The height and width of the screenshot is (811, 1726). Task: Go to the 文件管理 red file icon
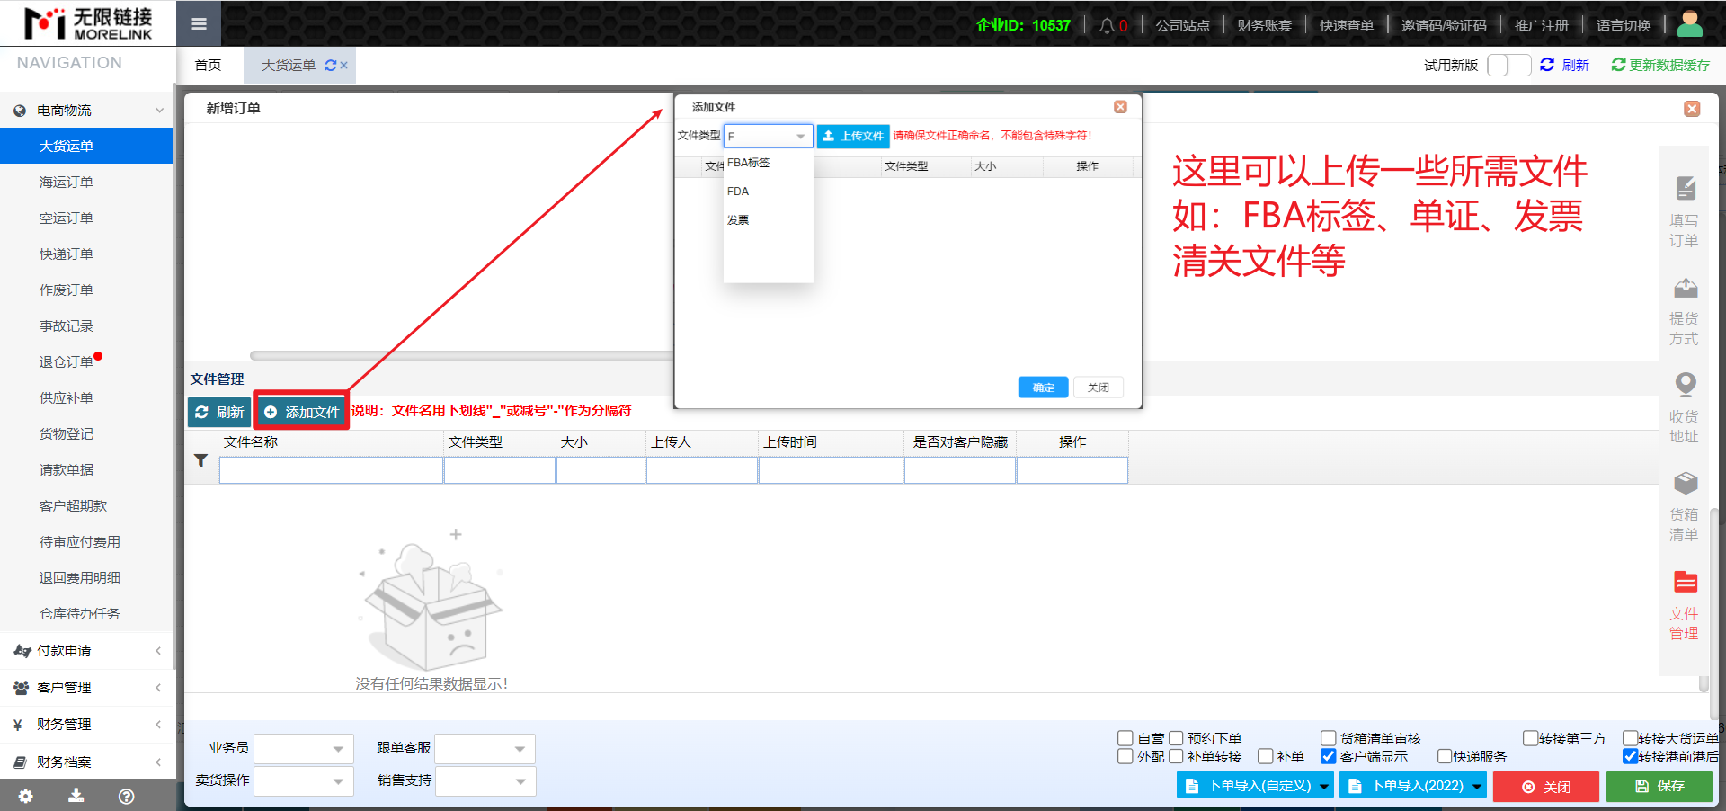click(1685, 582)
